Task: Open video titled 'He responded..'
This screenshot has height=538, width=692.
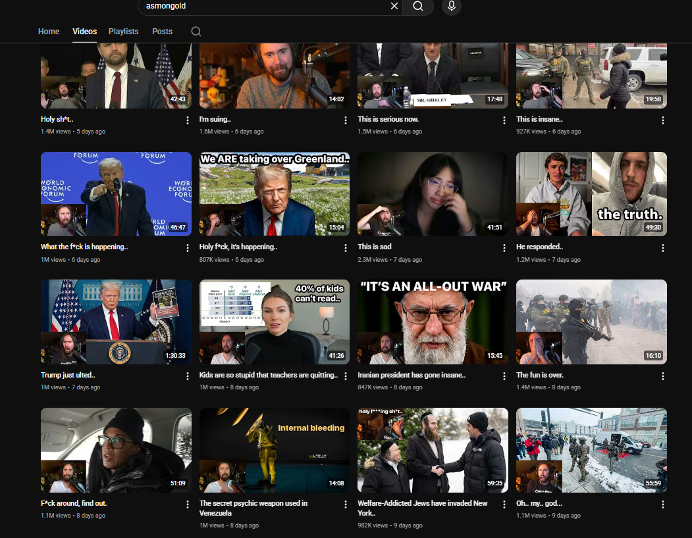Action: [x=540, y=247]
